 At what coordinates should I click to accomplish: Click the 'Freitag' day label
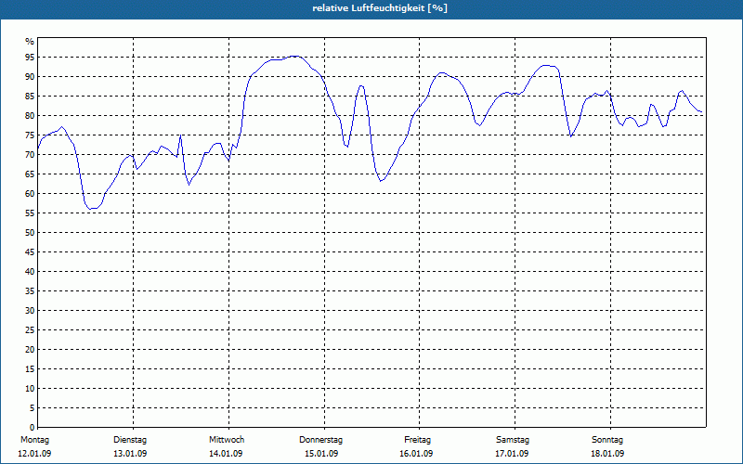(417, 440)
